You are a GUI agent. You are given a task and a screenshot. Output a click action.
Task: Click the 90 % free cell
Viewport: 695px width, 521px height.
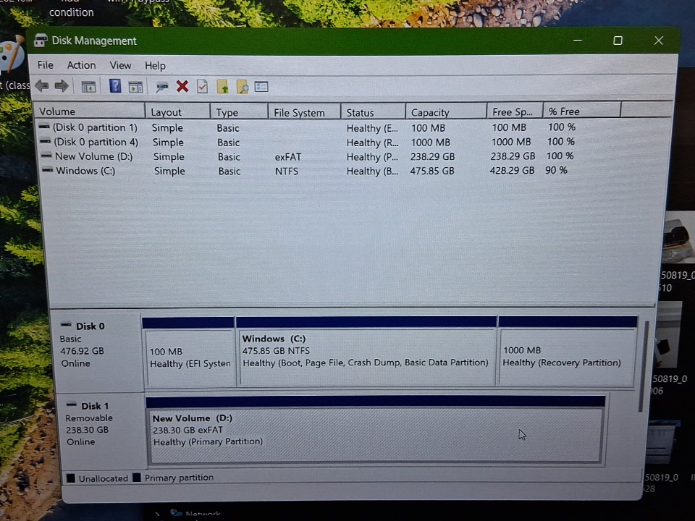[x=556, y=169]
